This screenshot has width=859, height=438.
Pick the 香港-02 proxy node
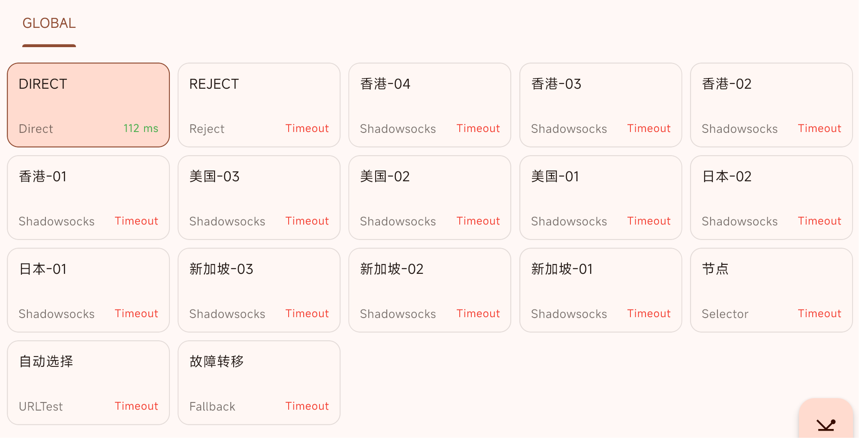tap(772, 105)
